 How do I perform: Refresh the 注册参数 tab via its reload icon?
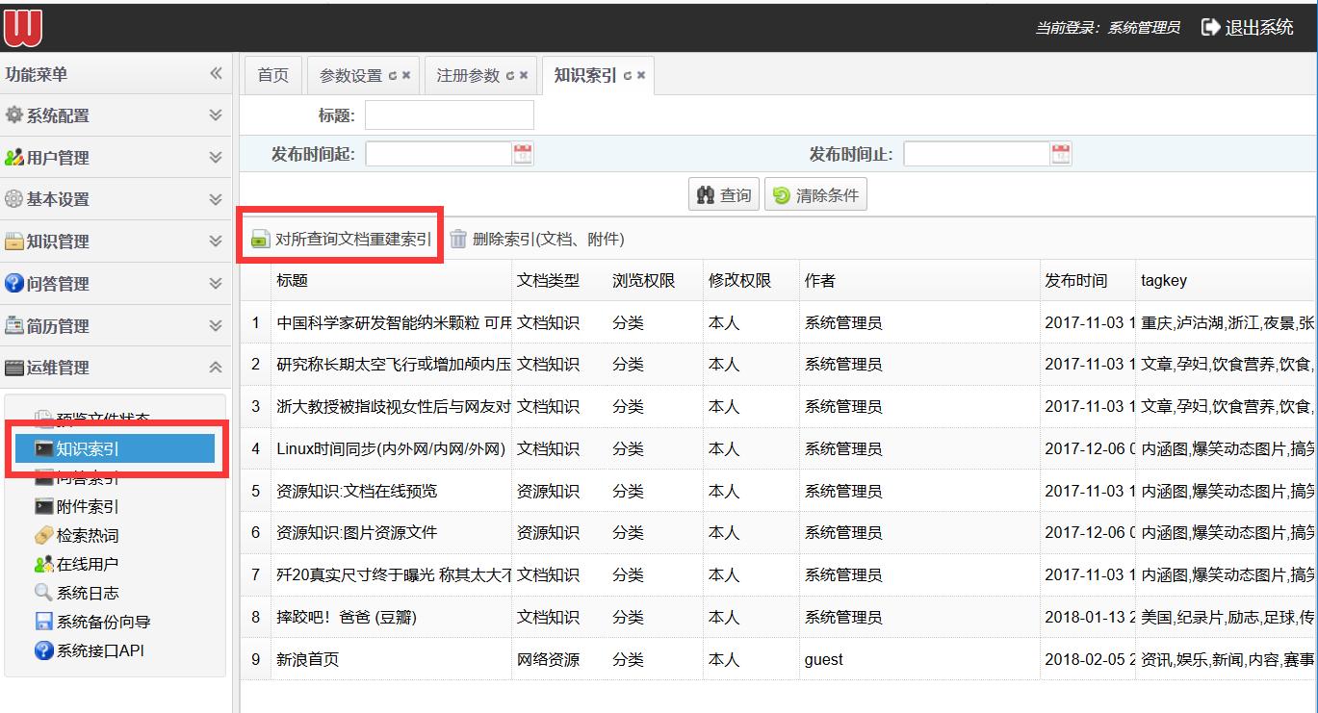pyautogui.click(x=510, y=76)
